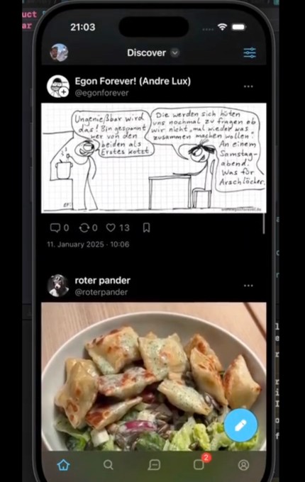Open @egonforever profile handle
Image resolution: width=305 pixels, height=482 pixels.
tap(101, 93)
